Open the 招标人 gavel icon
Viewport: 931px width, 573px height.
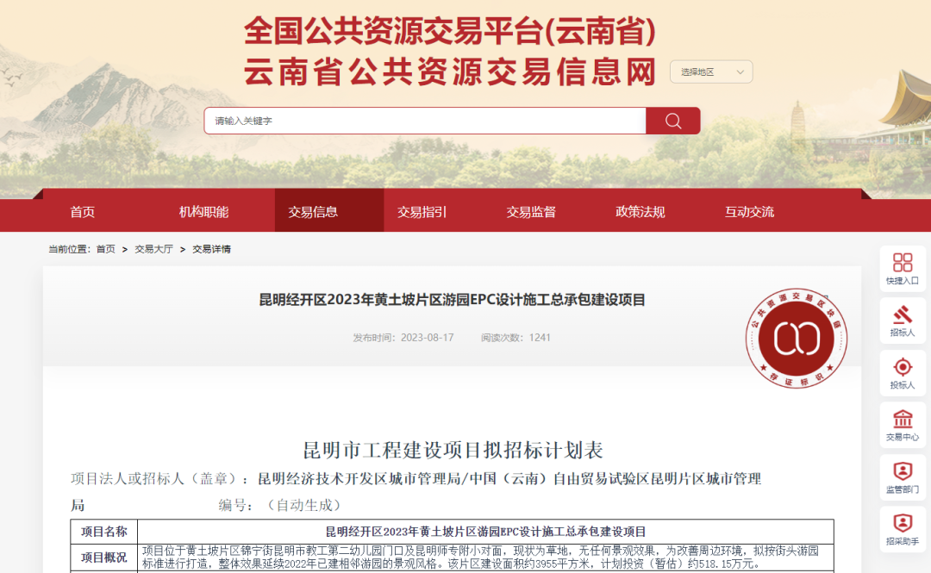pos(903,321)
